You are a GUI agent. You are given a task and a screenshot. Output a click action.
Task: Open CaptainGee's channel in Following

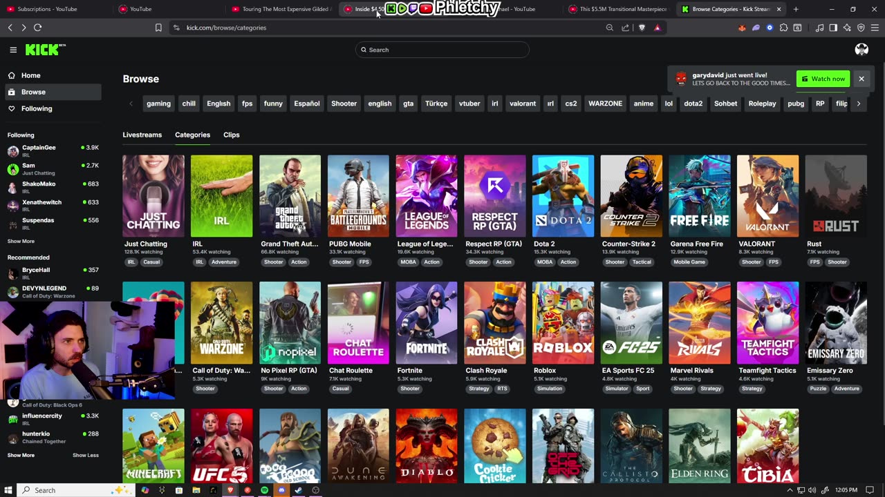tap(53, 150)
